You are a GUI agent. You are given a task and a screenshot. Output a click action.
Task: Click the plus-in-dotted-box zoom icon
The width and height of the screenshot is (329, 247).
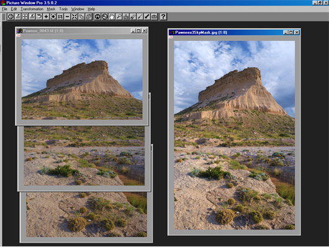(53, 17)
